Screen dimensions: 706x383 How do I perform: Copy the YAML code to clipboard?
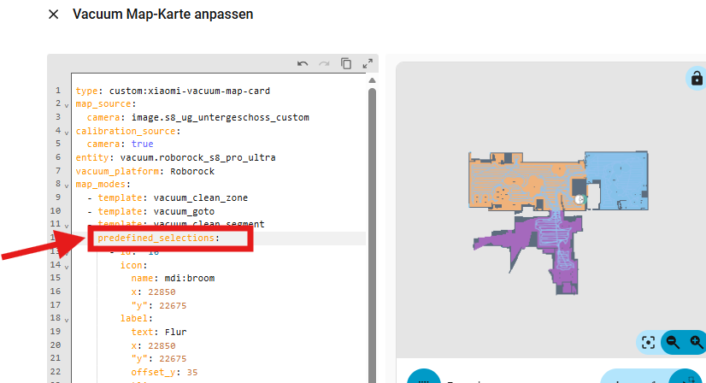coord(346,63)
